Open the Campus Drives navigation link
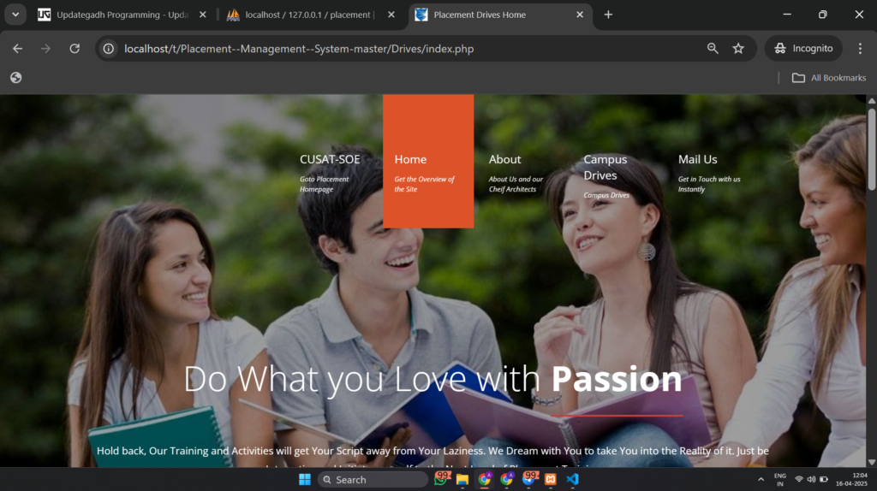The height and width of the screenshot is (491, 877). coord(606,168)
